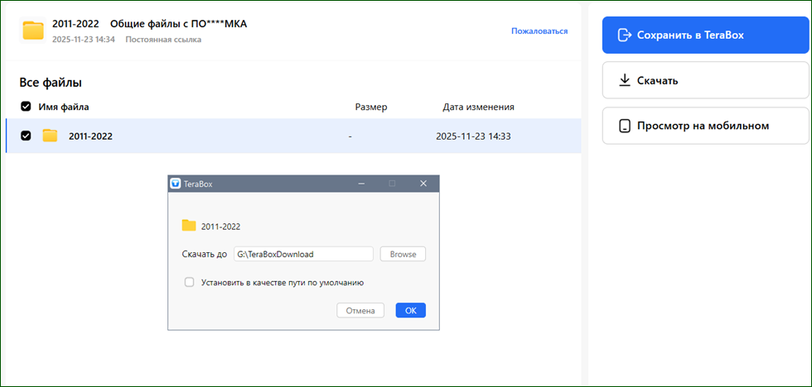Click the Все файлы heading
Image resolution: width=812 pixels, height=387 pixels.
click(x=51, y=82)
